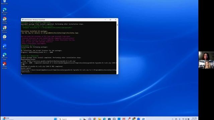Select the upper participant video thumbnail
This screenshot has height=120, width=214.
coord(206,56)
